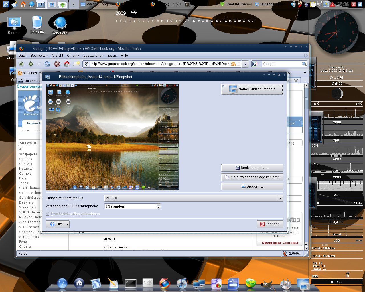Switch to virtual desktop 4 pager
Image resolution: width=365 pixels, height=292 pixels.
[74, 4]
